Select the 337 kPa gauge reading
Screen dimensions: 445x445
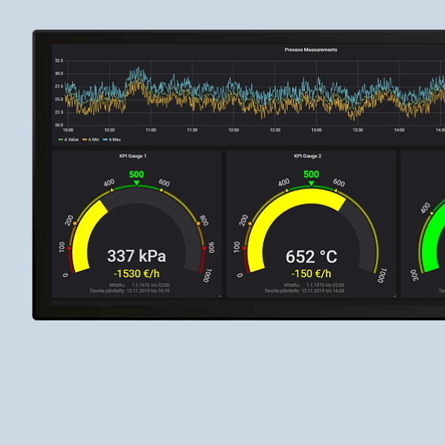pyautogui.click(x=136, y=257)
